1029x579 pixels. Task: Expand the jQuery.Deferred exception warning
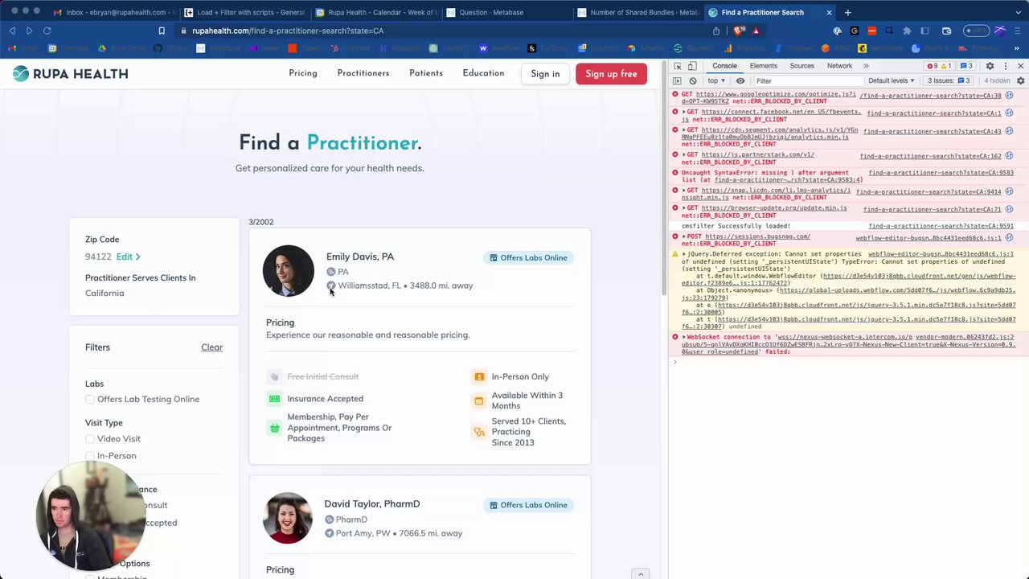pyautogui.click(x=684, y=254)
